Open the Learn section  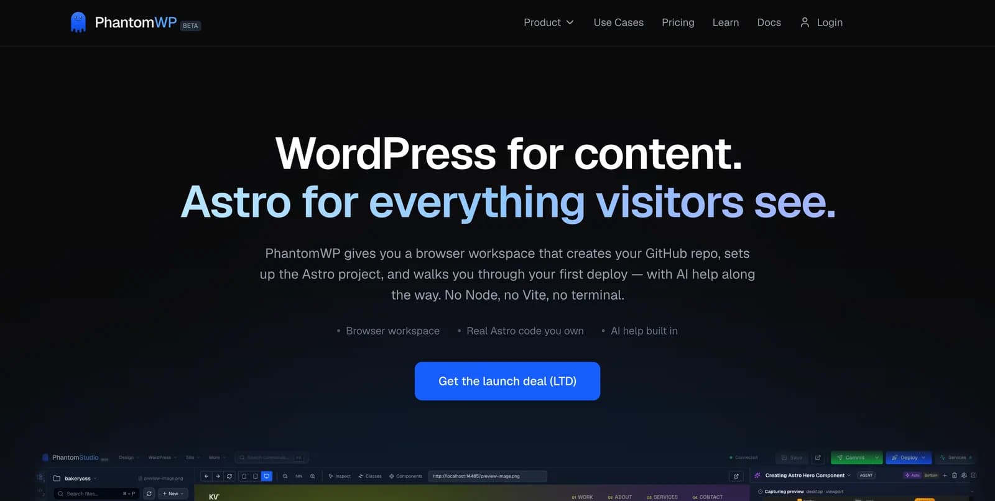pos(726,22)
